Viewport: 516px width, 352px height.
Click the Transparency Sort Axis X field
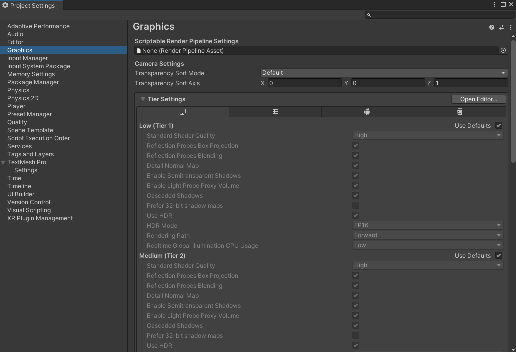[x=304, y=83]
